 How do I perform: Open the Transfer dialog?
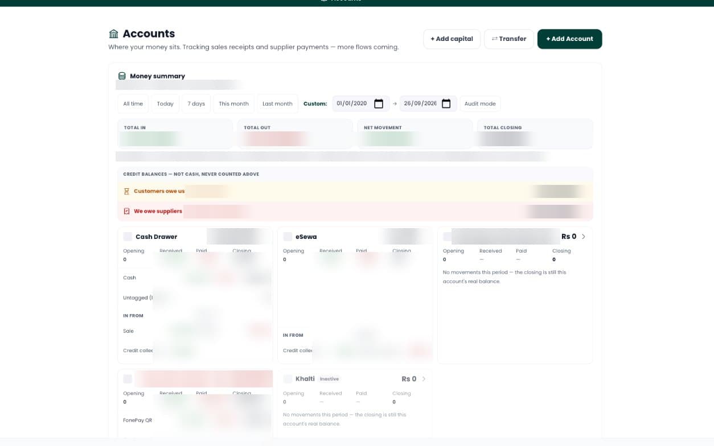pos(508,39)
